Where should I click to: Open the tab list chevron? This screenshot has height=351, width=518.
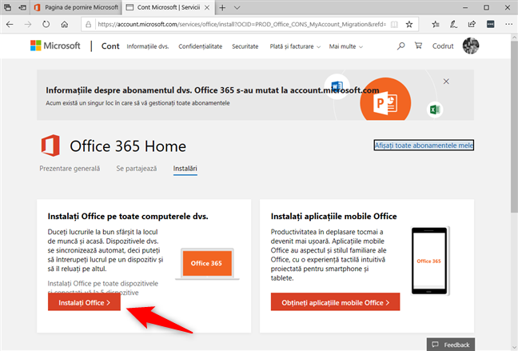point(237,8)
